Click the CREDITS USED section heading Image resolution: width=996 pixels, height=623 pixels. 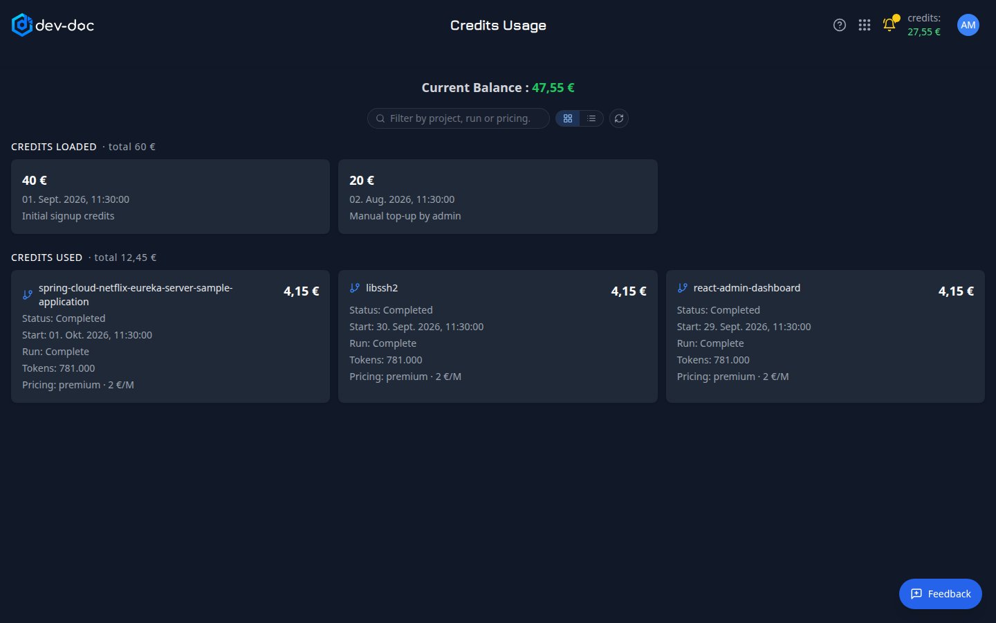pyautogui.click(x=46, y=258)
